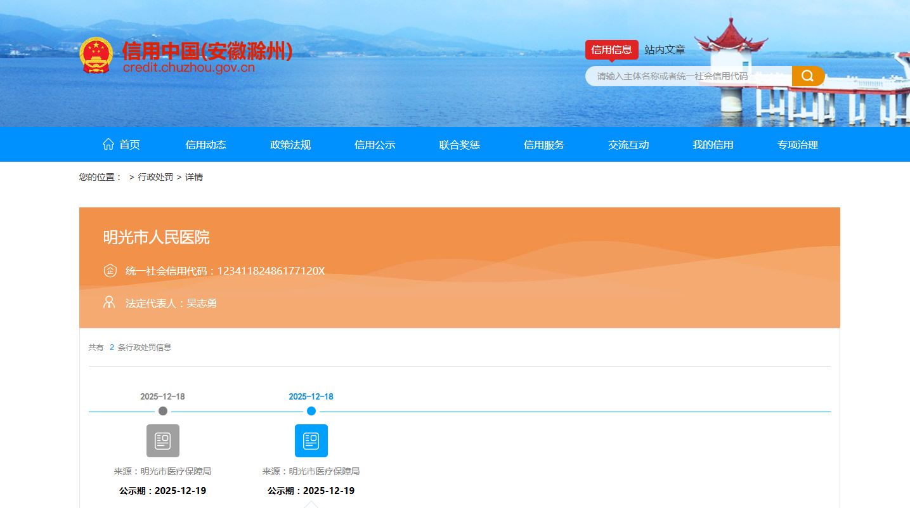Image resolution: width=910 pixels, height=508 pixels.
Task: Click the gray 2025-12-18 timeline date
Action: [x=163, y=396]
